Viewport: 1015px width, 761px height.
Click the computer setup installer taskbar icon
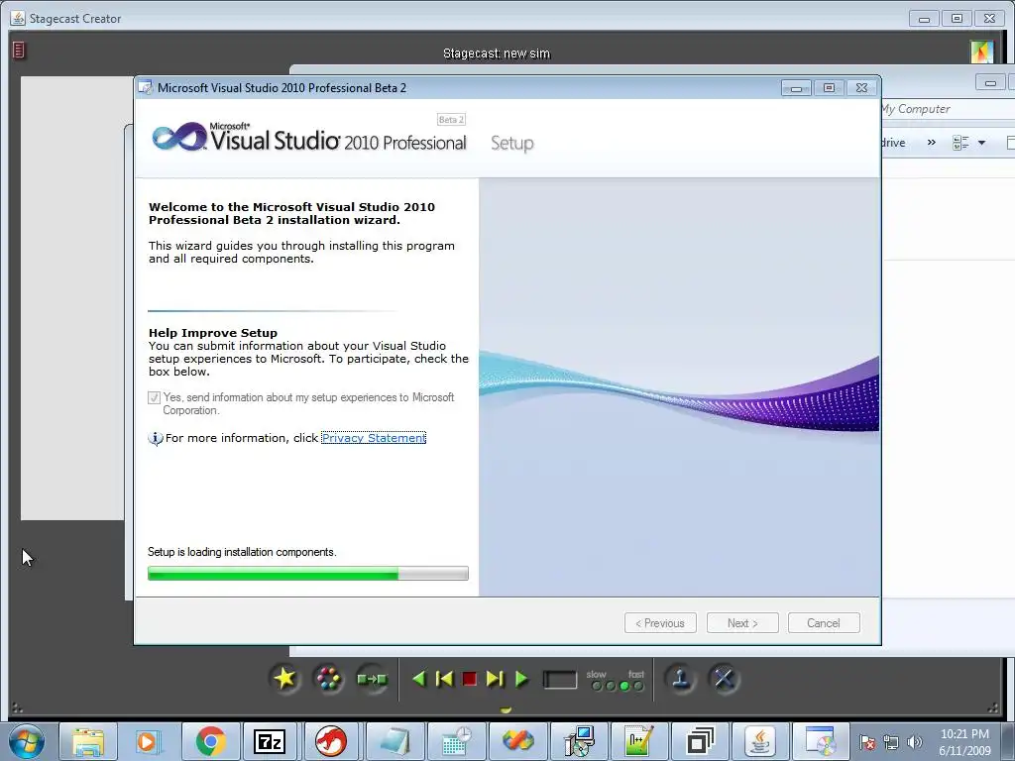point(579,741)
